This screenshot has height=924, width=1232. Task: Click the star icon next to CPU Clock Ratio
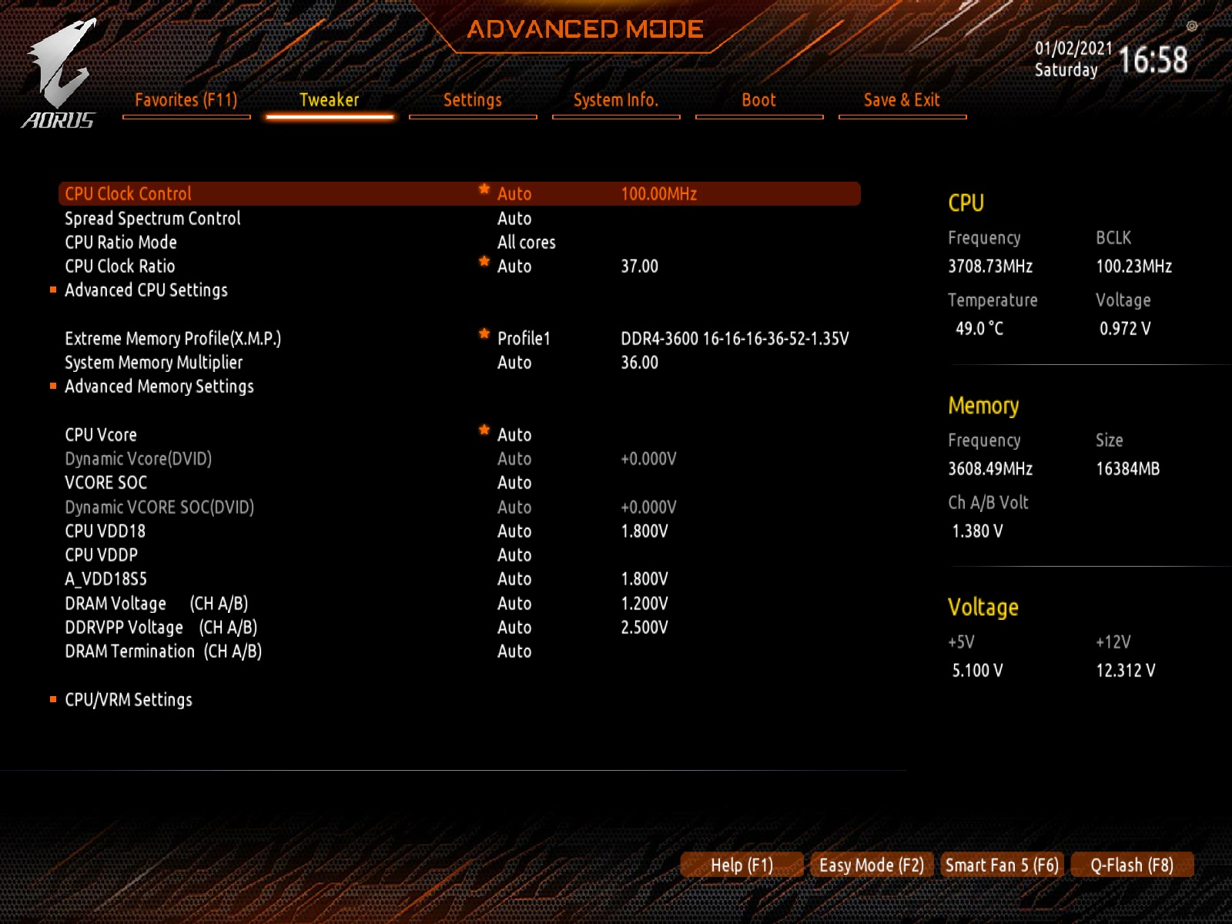pyautogui.click(x=484, y=261)
